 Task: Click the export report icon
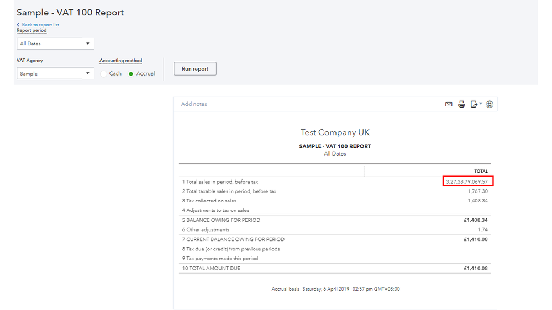coord(474,104)
